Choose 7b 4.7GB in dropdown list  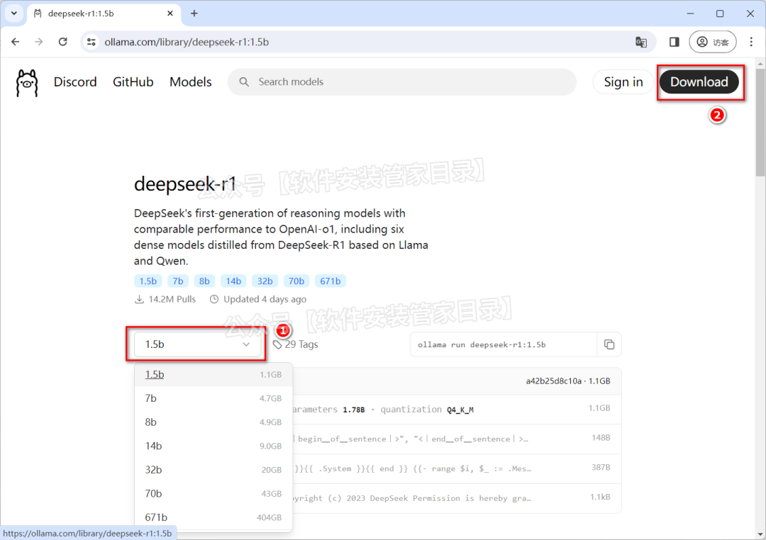click(213, 398)
